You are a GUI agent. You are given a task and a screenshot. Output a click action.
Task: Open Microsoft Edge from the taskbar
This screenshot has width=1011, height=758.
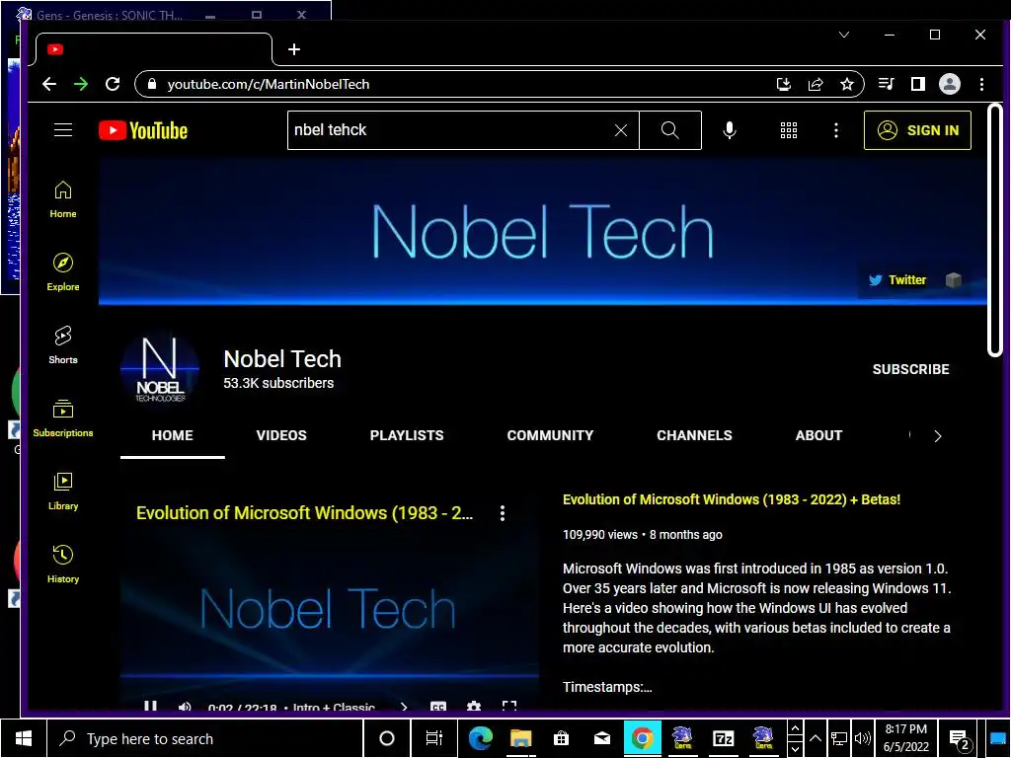click(x=481, y=738)
